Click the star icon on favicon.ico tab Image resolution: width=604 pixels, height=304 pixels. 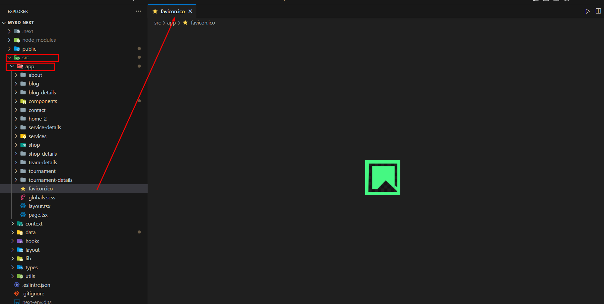tap(155, 11)
